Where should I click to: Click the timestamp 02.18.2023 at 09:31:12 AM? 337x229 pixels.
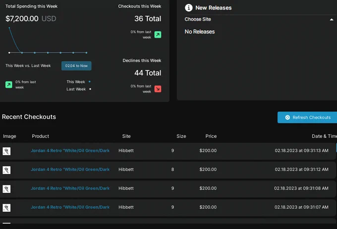tap(301, 169)
